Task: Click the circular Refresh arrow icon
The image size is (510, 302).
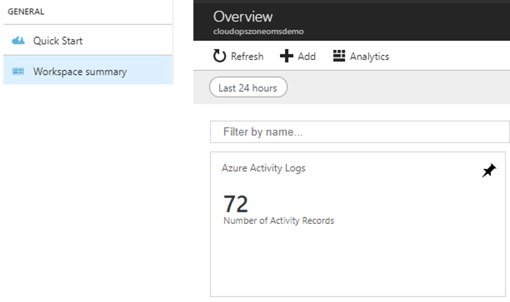Action: coord(219,55)
